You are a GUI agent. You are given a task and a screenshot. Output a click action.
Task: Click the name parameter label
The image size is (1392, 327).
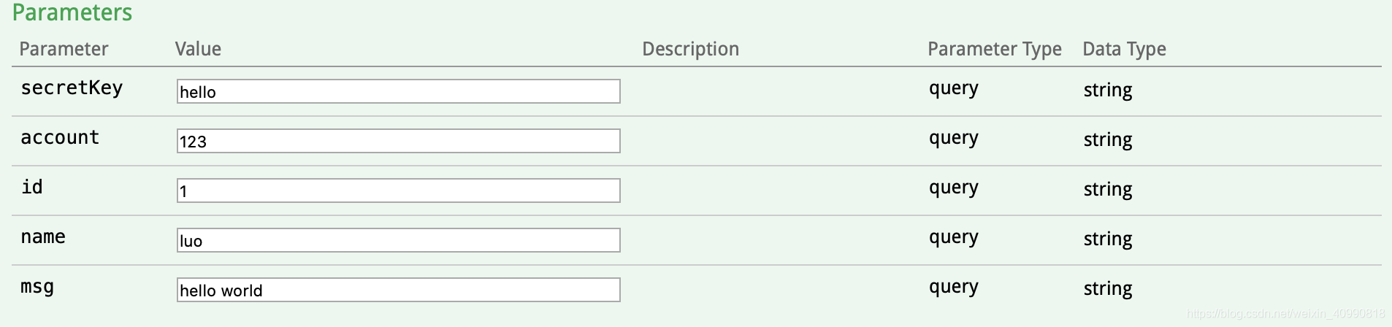(x=43, y=237)
